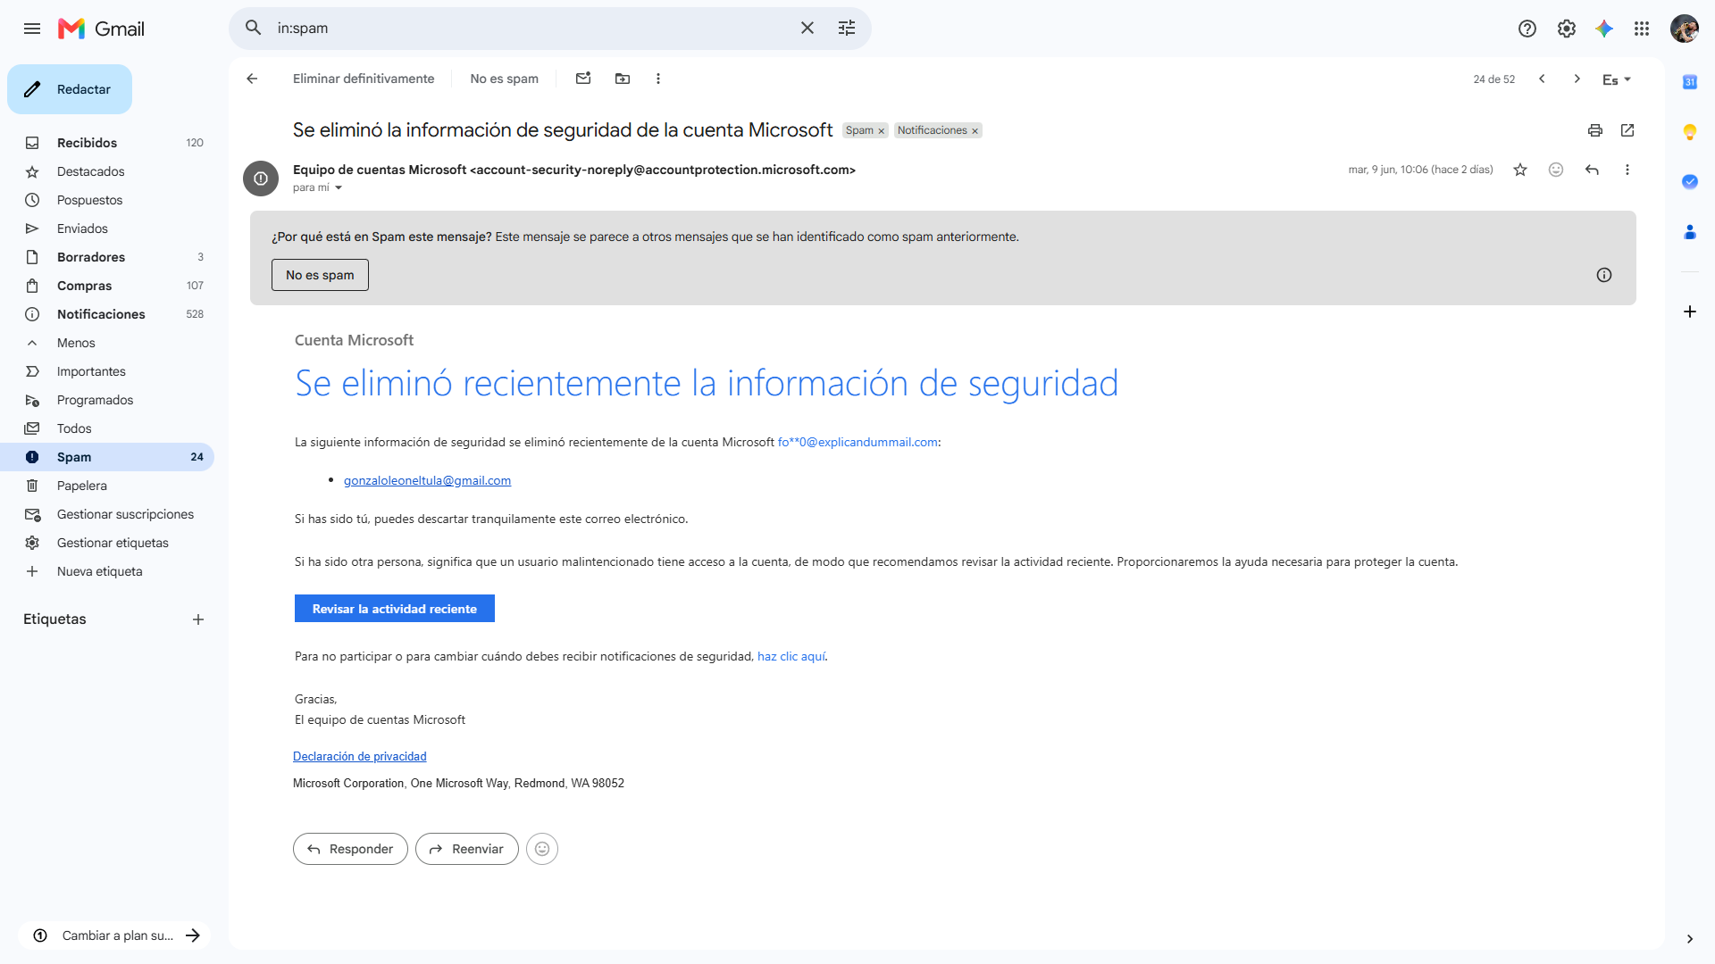Add emoji reaction below the message
The height and width of the screenshot is (964, 1715).
[542, 849]
